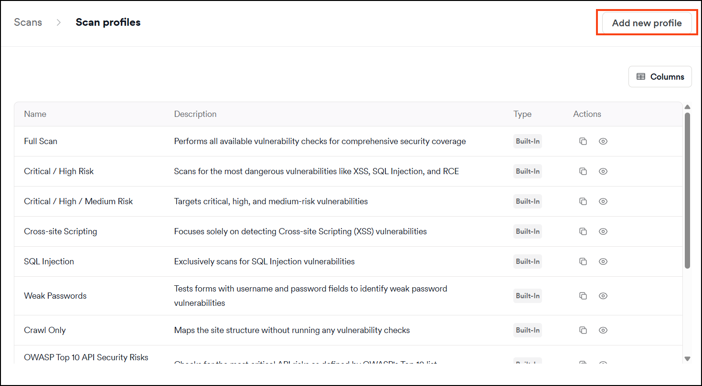Click Add new profile button
The height and width of the screenshot is (386, 702).
pos(647,23)
